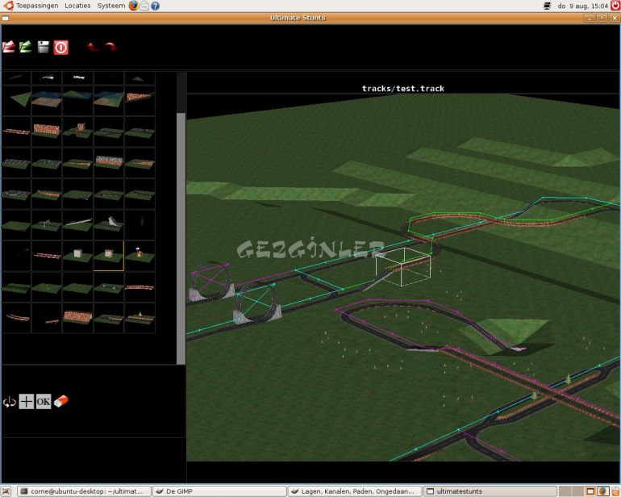Select the plus crosshair tool
The height and width of the screenshot is (497, 621).
pyautogui.click(x=26, y=402)
